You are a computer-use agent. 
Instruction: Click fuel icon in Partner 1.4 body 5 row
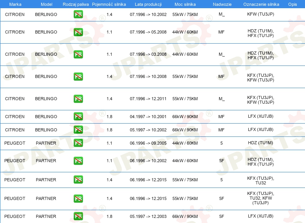pos(78,179)
